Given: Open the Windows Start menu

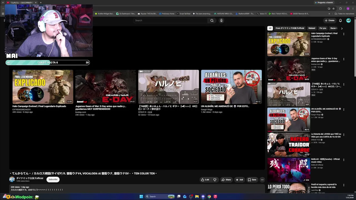Looking at the screenshot, I should point(141,197).
